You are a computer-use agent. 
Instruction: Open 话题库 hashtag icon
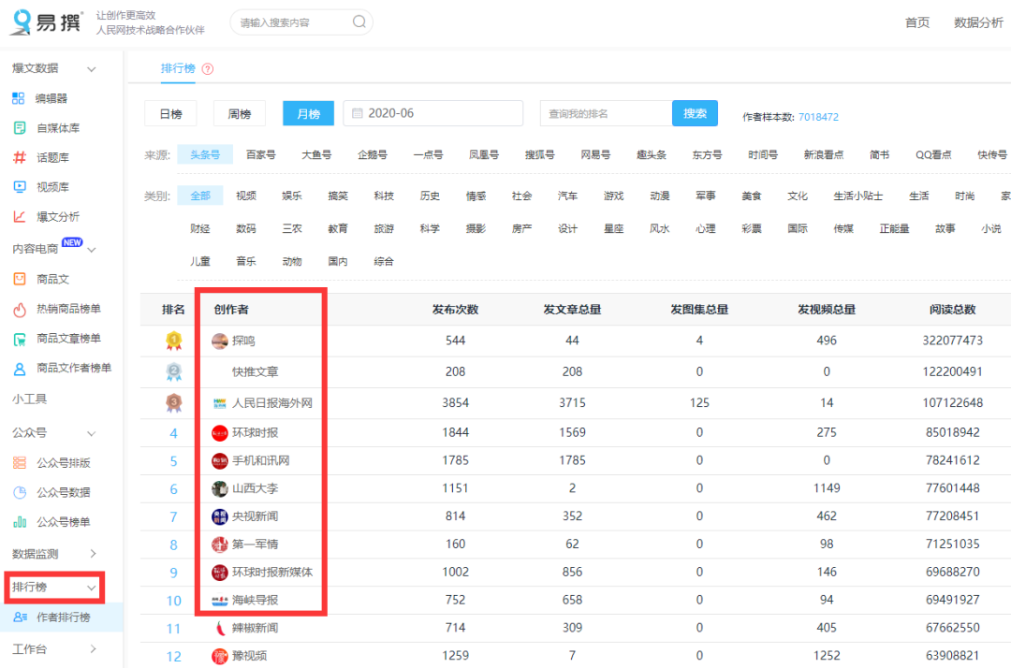20,157
